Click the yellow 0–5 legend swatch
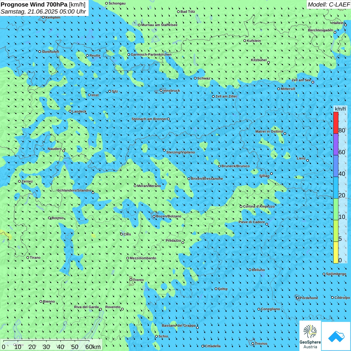Image resolution: width=351 pixels, height=351 pixels. (x=336, y=252)
